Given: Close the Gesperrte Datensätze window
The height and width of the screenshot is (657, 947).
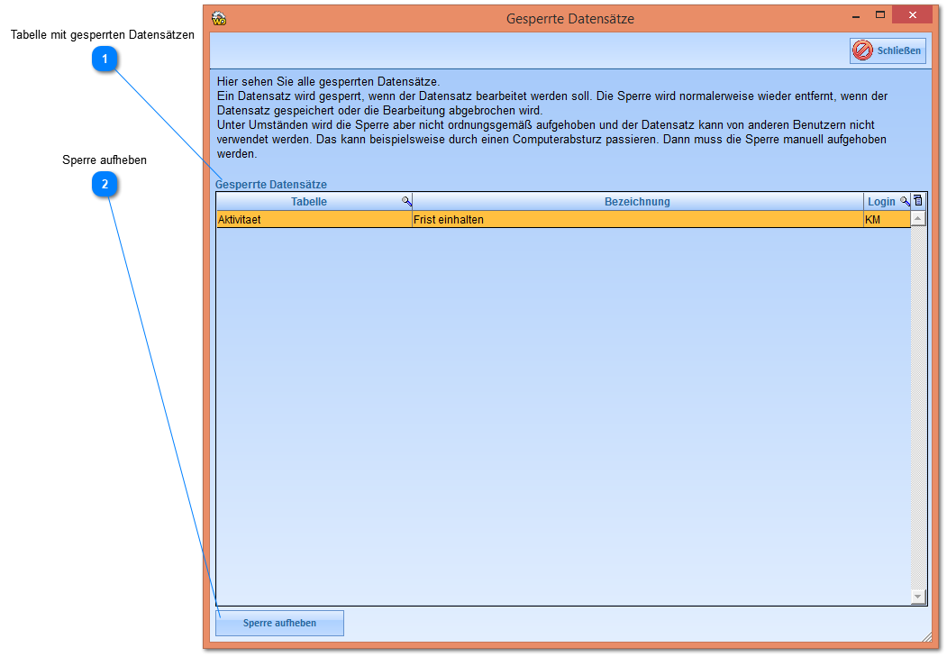Looking at the screenshot, I should 912,15.
